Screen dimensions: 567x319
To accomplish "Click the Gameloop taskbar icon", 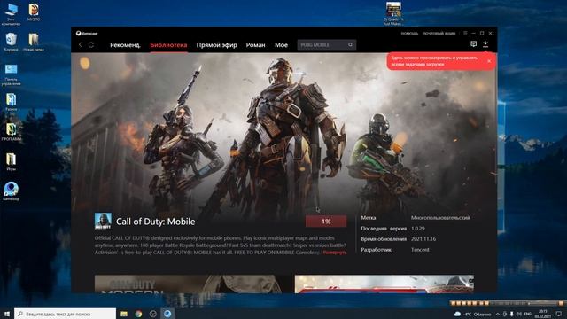I will click(x=167, y=314).
